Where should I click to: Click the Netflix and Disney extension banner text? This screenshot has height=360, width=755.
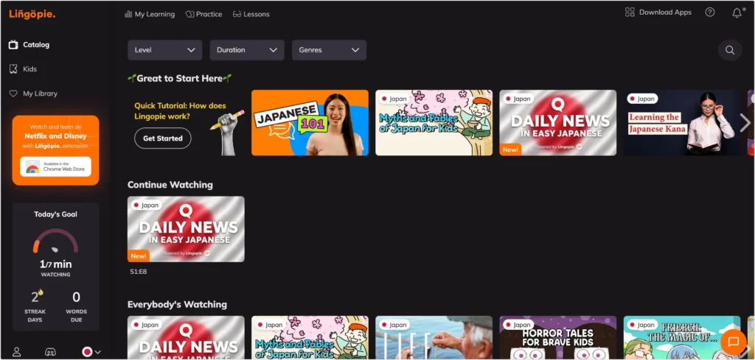pyautogui.click(x=55, y=136)
